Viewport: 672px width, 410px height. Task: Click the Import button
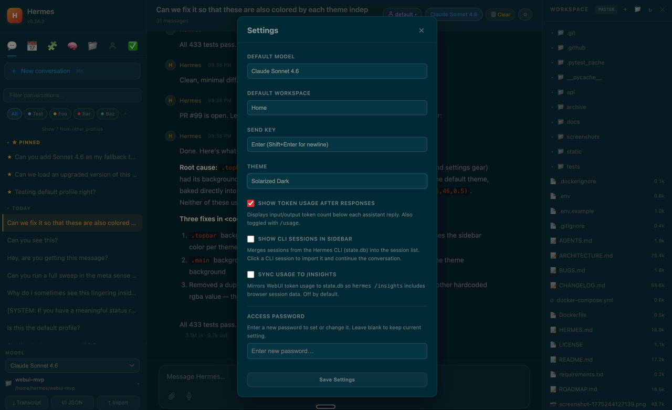[x=118, y=403]
